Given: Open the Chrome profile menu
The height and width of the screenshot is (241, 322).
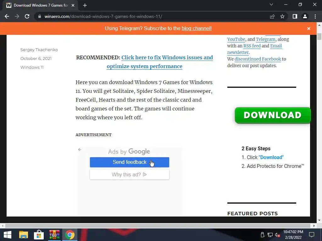Looking at the screenshot, I should click(305, 16).
